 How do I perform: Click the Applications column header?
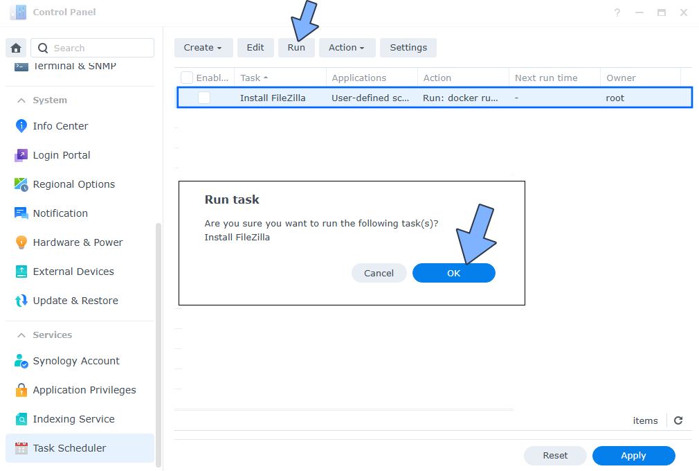[x=372, y=78]
